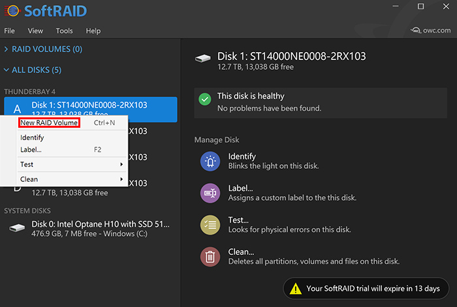Click the purple Label icon
Viewport: 457px width, 307px height.
tap(210, 193)
